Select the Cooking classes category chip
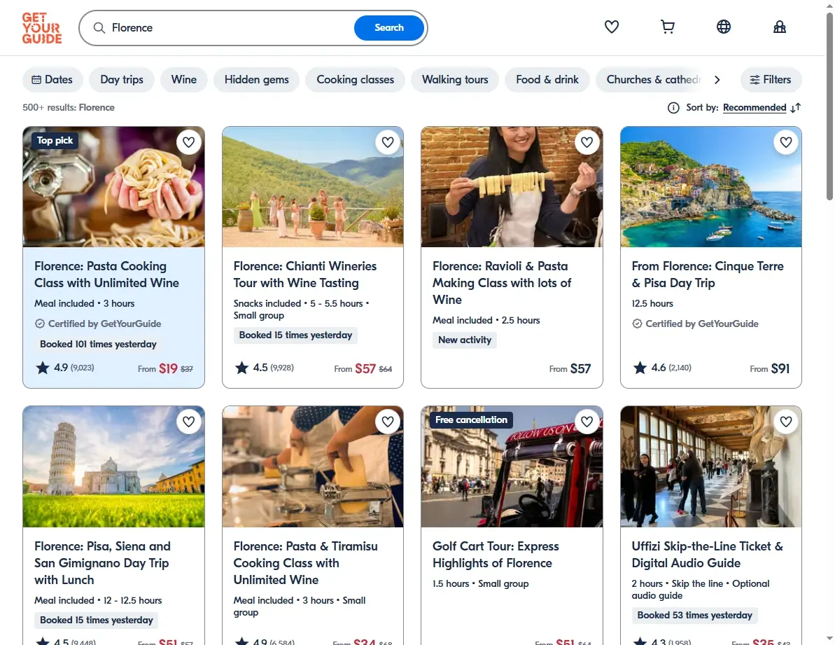835x645 pixels. point(355,80)
